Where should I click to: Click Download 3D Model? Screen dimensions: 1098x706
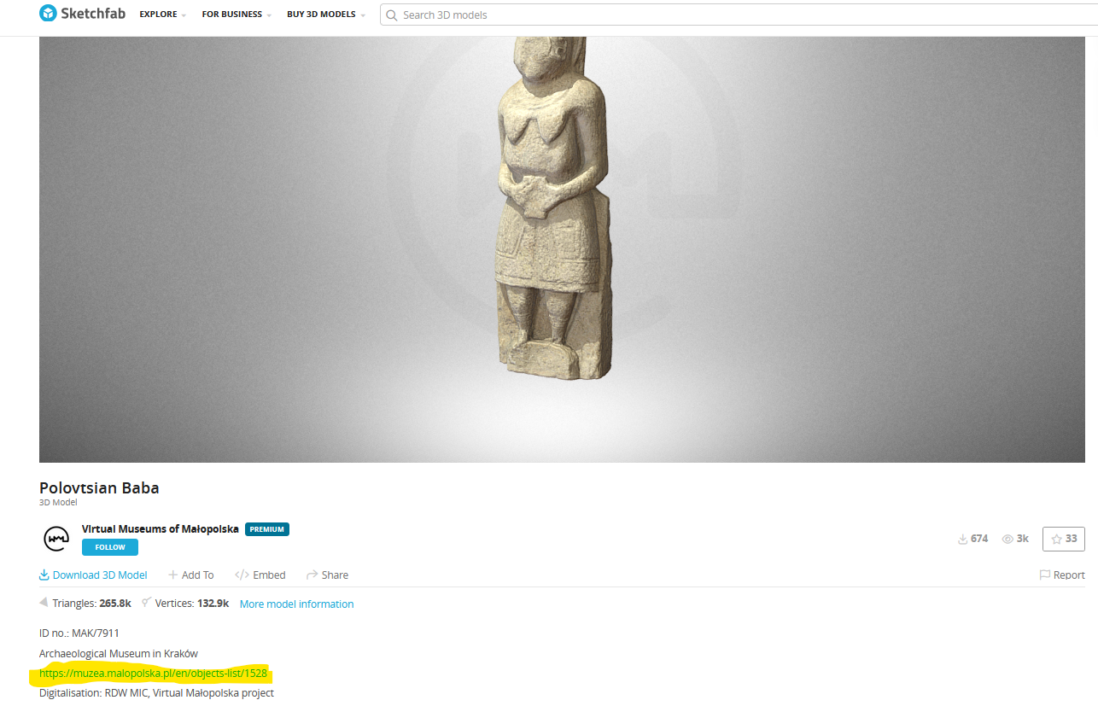click(x=93, y=575)
